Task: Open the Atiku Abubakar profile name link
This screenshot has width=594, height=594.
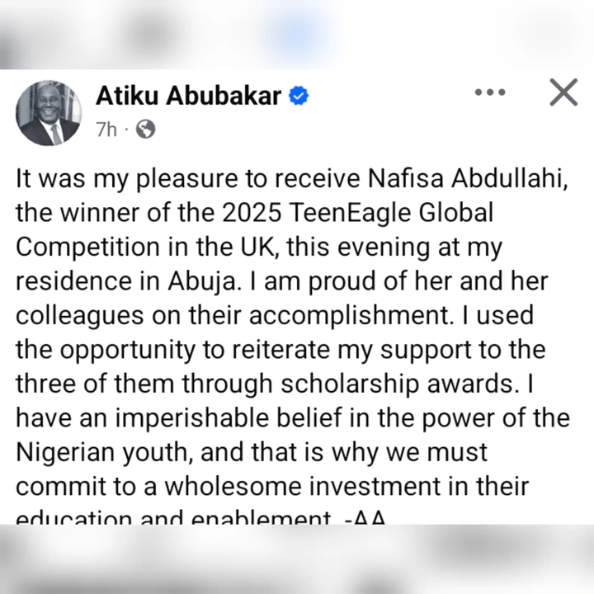Action: tap(190, 97)
